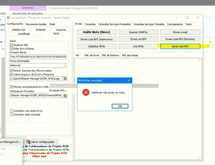
Task: Toggle Retirar Acentos dos XMLs enviados
Action: [11, 70]
